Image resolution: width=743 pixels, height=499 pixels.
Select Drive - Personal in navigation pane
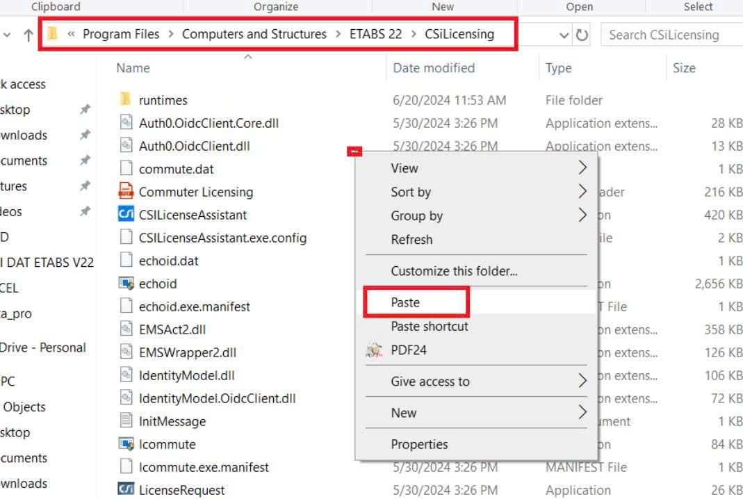click(42, 347)
